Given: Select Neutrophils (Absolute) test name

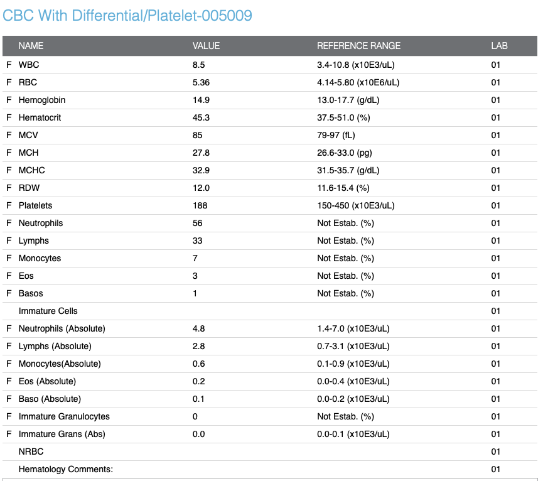Looking at the screenshot, I should pyautogui.click(x=62, y=328).
